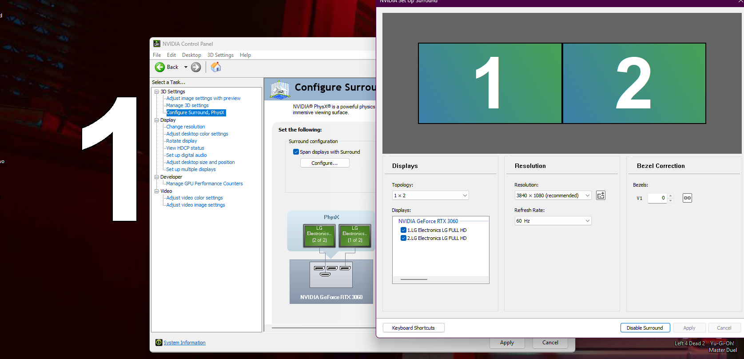Click the Left 4 Dead 2 desktop shortcut label

690,343
